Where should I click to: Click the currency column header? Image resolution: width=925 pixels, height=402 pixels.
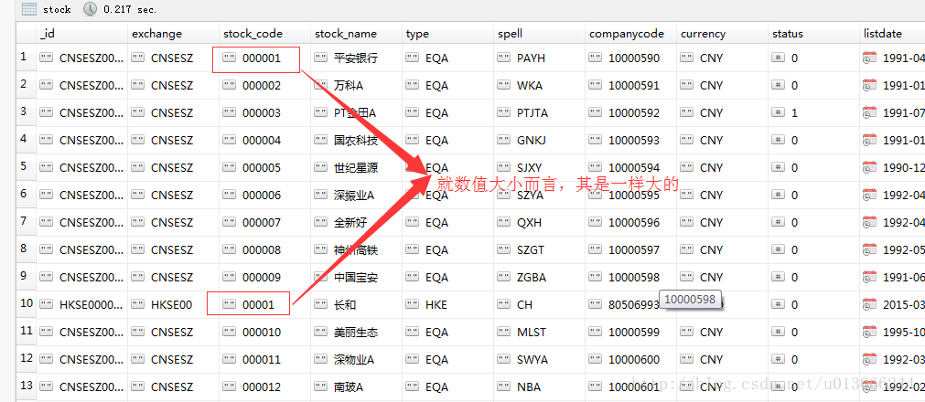(x=722, y=34)
